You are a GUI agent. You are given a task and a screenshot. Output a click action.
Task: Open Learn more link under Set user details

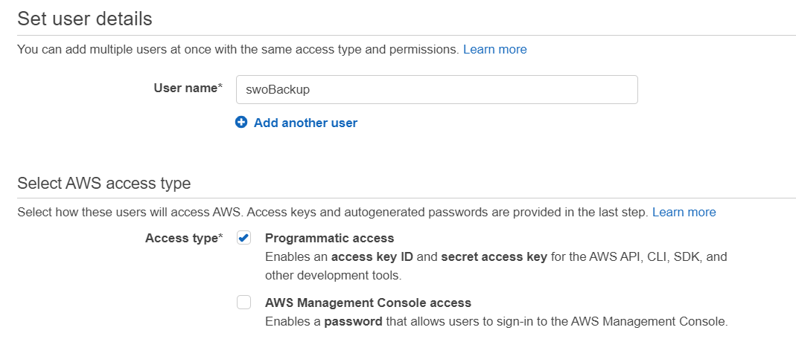point(494,49)
